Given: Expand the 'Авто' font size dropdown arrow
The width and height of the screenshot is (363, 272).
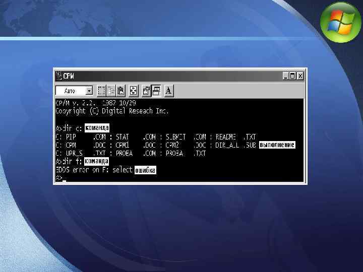Looking at the screenshot, I should click(89, 91).
